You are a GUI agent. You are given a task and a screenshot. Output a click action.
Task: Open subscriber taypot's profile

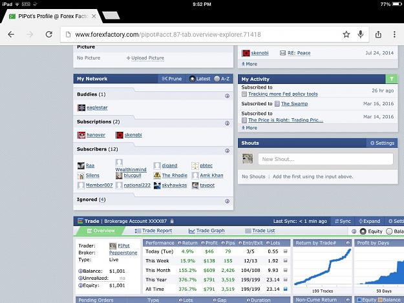[207, 185]
